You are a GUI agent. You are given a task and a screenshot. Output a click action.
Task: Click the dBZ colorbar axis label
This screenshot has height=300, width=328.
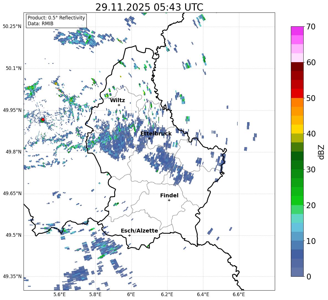[321, 152]
